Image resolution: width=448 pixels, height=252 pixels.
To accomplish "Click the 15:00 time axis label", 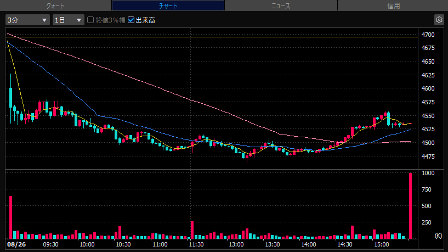I will tap(382, 244).
